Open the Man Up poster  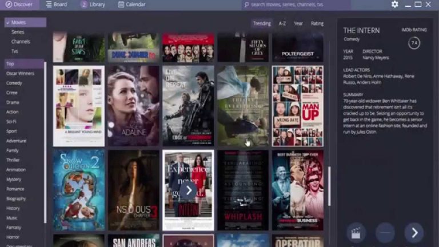click(298, 106)
